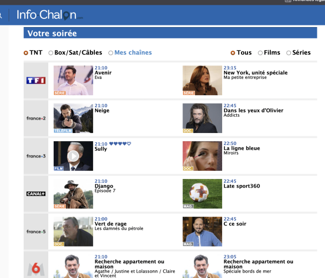The height and width of the screenshot is (278, 325).
Task: Open New York, unité spéciale programme
Action: pyautogui.click(x=256, y=72)
